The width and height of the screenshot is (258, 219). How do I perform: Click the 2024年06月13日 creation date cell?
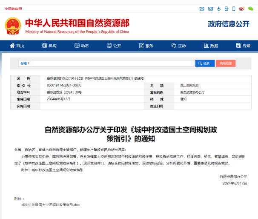pos(58,99)
